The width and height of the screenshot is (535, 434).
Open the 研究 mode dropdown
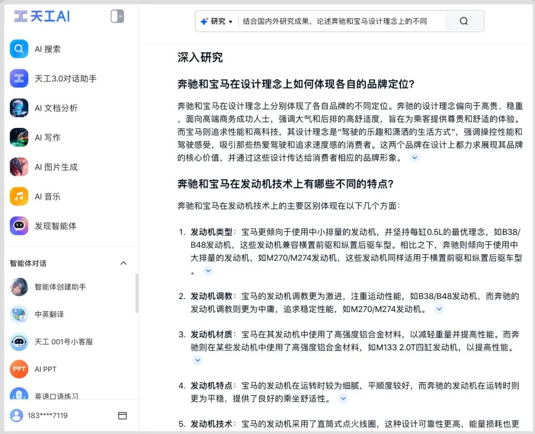pyautogui.click(x=216, y=21)
